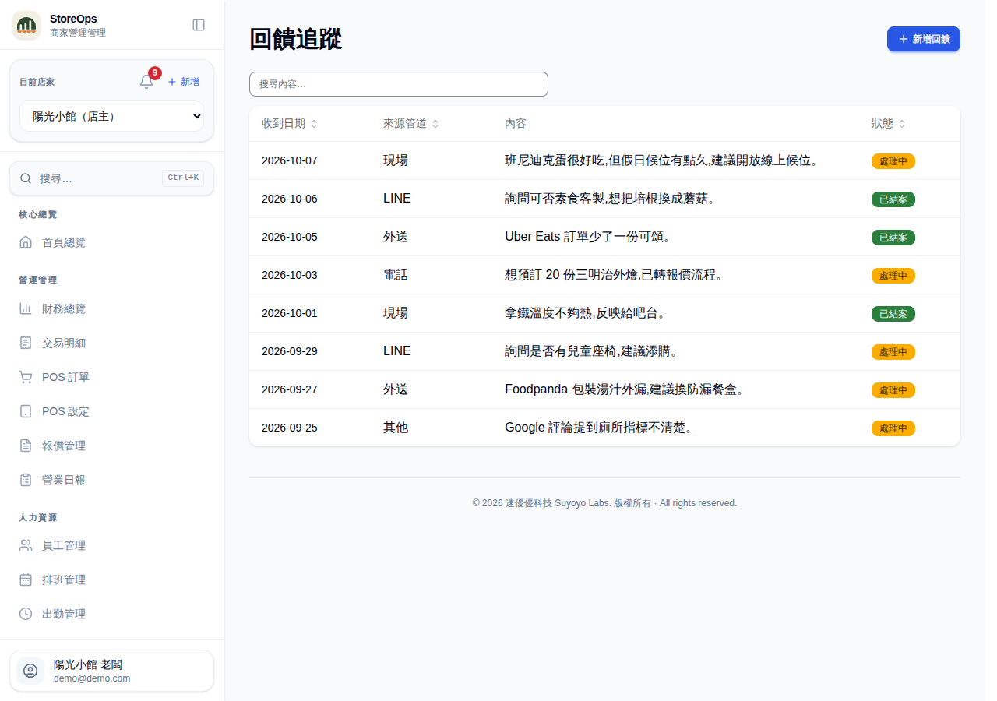Click the sidebar 搜尋 box

coord(111,178)
